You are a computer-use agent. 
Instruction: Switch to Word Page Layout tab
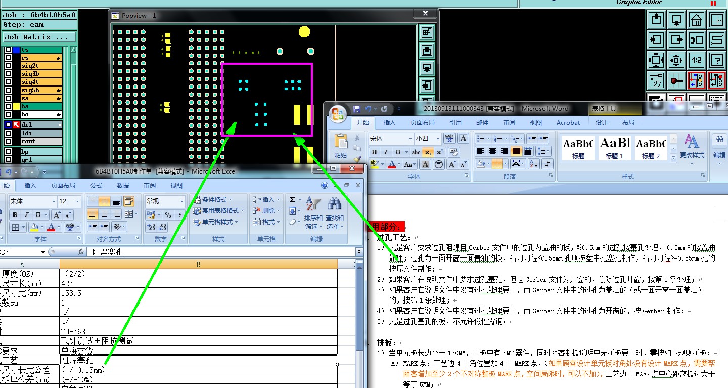(422, 123)
